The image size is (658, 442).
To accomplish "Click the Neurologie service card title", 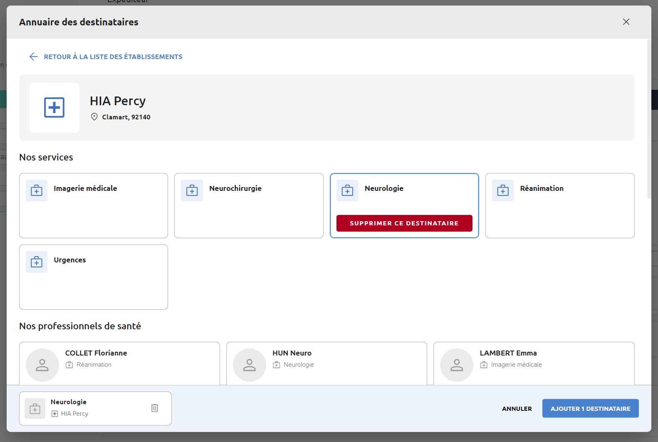I will point(384,188).
